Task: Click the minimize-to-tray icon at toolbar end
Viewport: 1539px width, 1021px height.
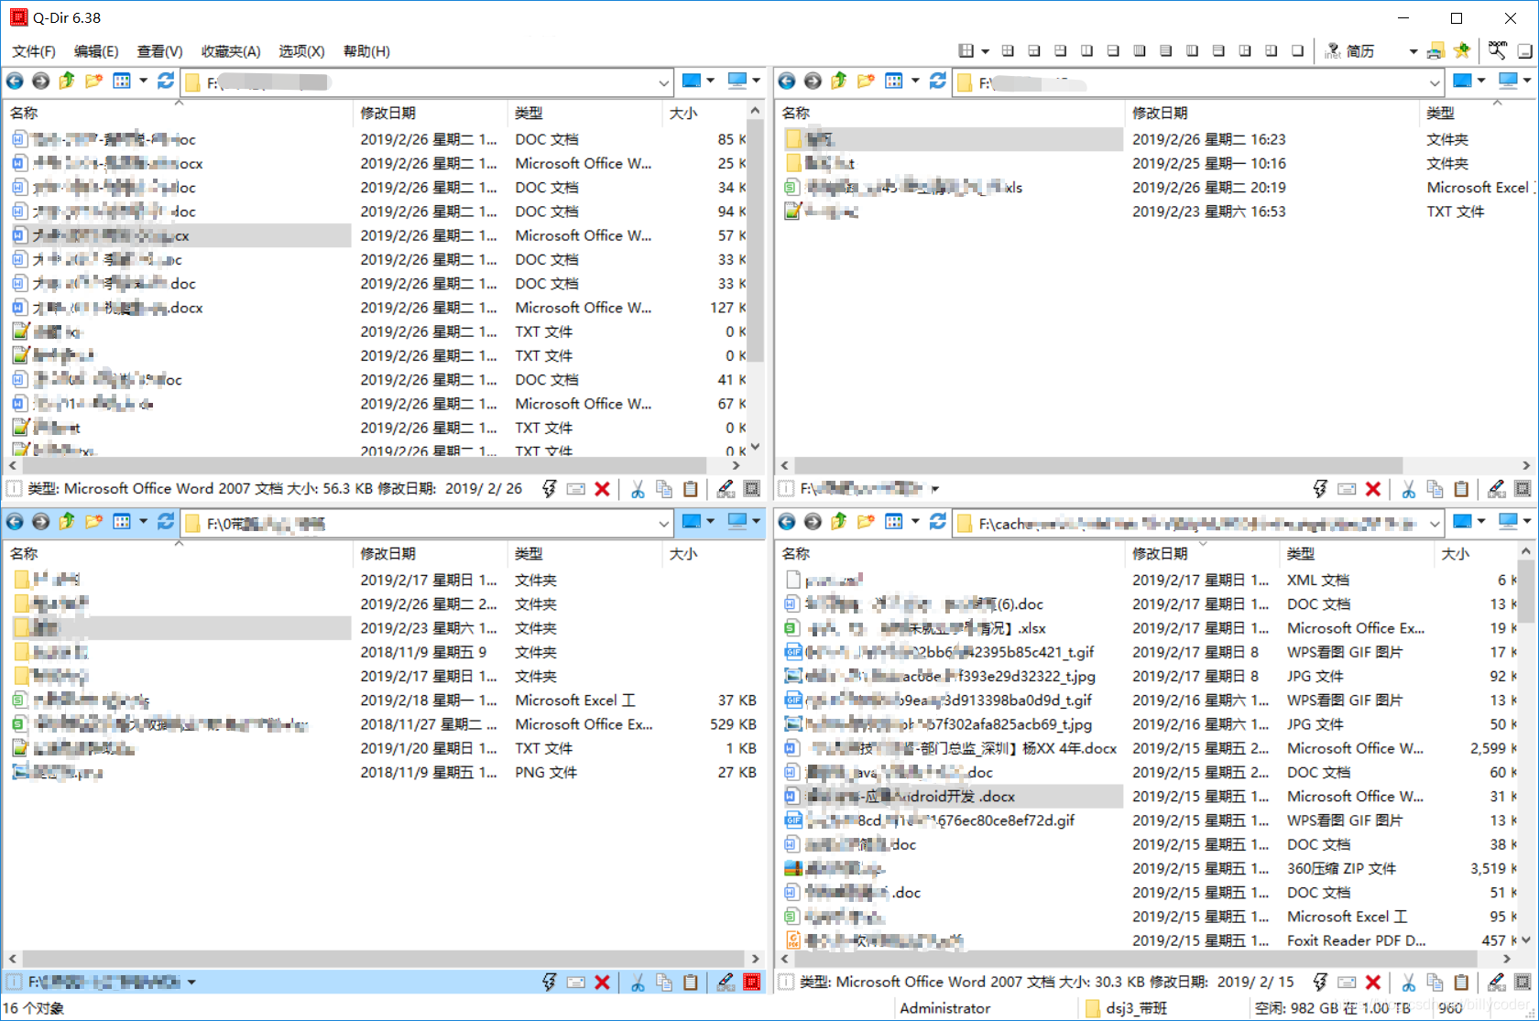Action: pyautogui.click(x=1524, y=51)
